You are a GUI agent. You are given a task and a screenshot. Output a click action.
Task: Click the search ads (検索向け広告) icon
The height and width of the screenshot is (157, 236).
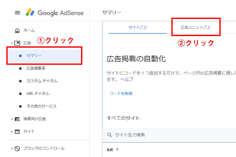point(17,119)
